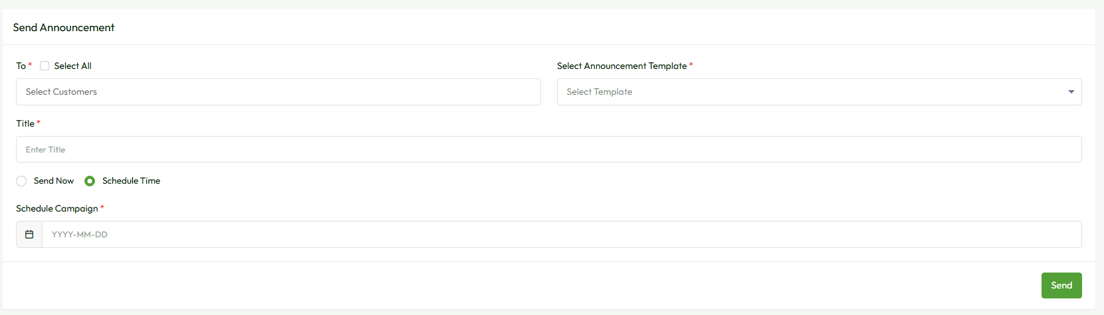Click the To recipient label
The width and height of the screenshot is (1104, 315).
21,66
